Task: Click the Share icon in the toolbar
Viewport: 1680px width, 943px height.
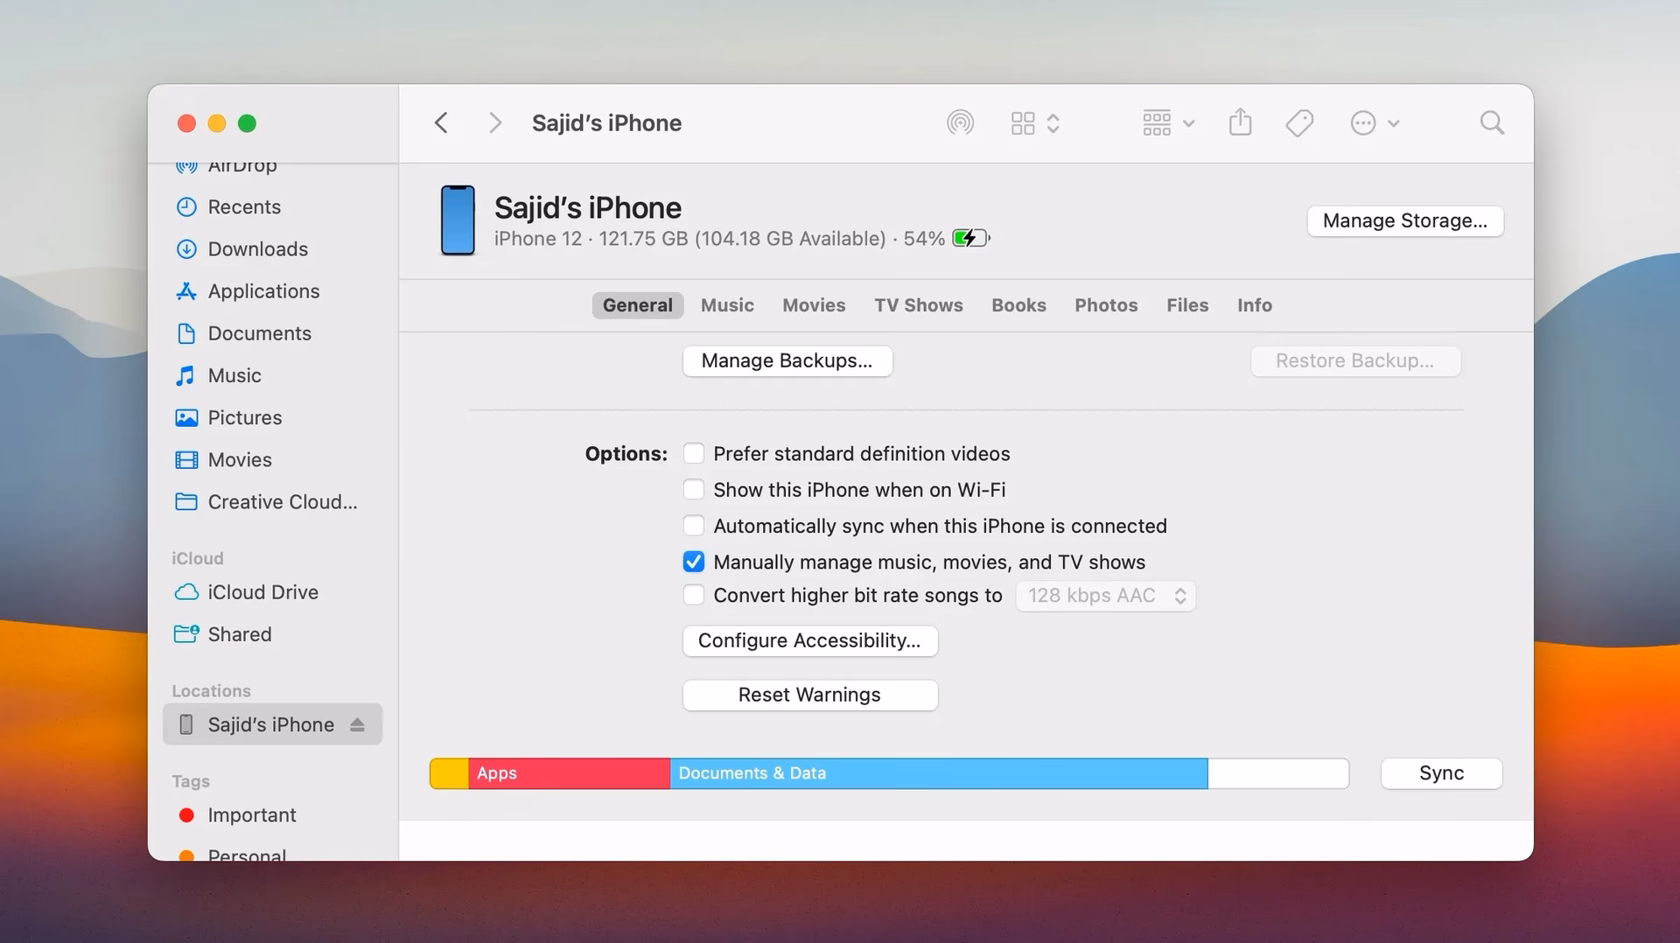Action: click(1240, 122)
